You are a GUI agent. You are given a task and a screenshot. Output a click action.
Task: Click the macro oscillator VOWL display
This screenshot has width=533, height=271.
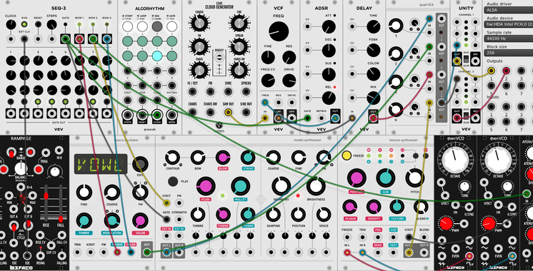pyautogui.click(x=101, y=164)
